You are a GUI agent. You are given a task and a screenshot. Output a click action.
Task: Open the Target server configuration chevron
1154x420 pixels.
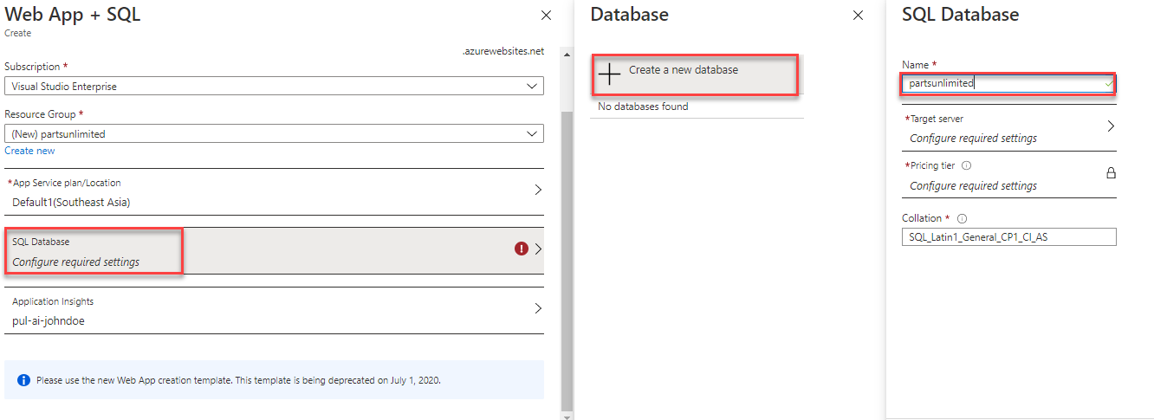[x=1111, y=126]
